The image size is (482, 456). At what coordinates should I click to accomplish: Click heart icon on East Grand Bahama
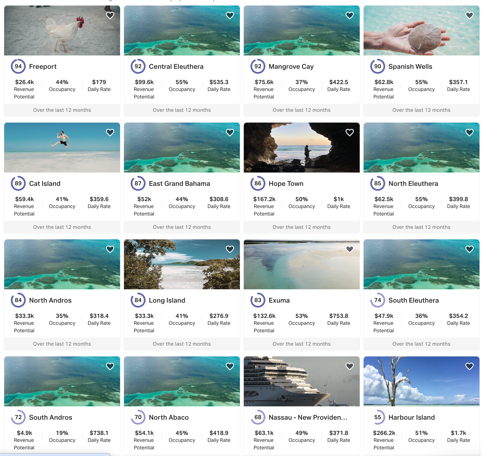[x=230, y=133]
